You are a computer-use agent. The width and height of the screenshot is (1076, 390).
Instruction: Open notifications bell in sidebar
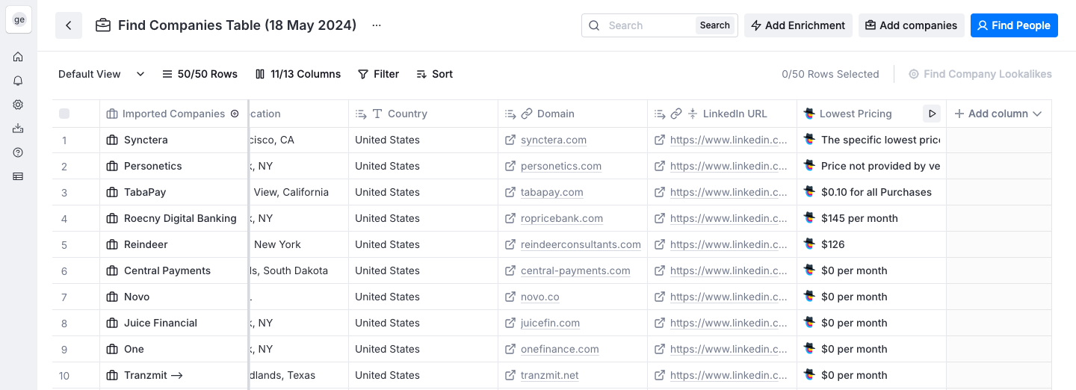[18, 81]
